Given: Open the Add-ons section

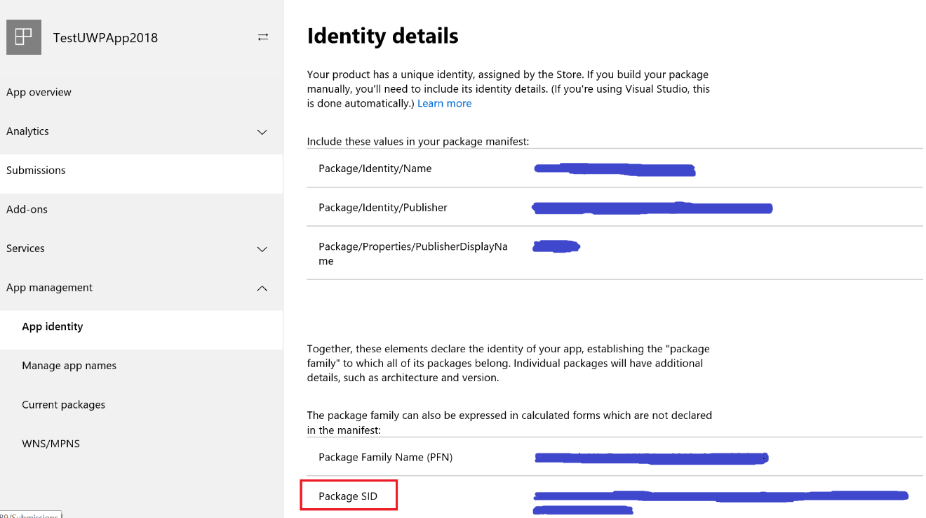Looking at the screenshot, I should pos(27,209).
